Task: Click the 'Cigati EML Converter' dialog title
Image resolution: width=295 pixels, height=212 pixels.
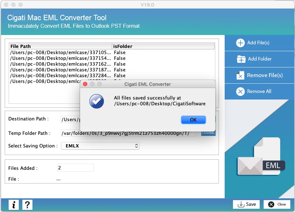Action: pyautogui.click(x=147, y=84)
